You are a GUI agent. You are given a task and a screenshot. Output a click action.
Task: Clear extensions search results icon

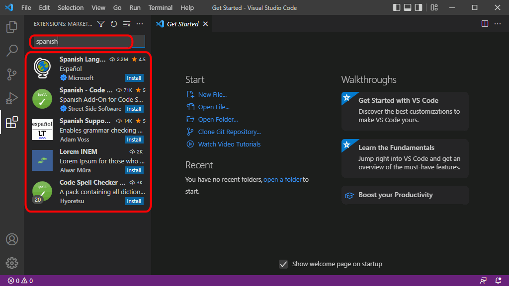point(127,24)
